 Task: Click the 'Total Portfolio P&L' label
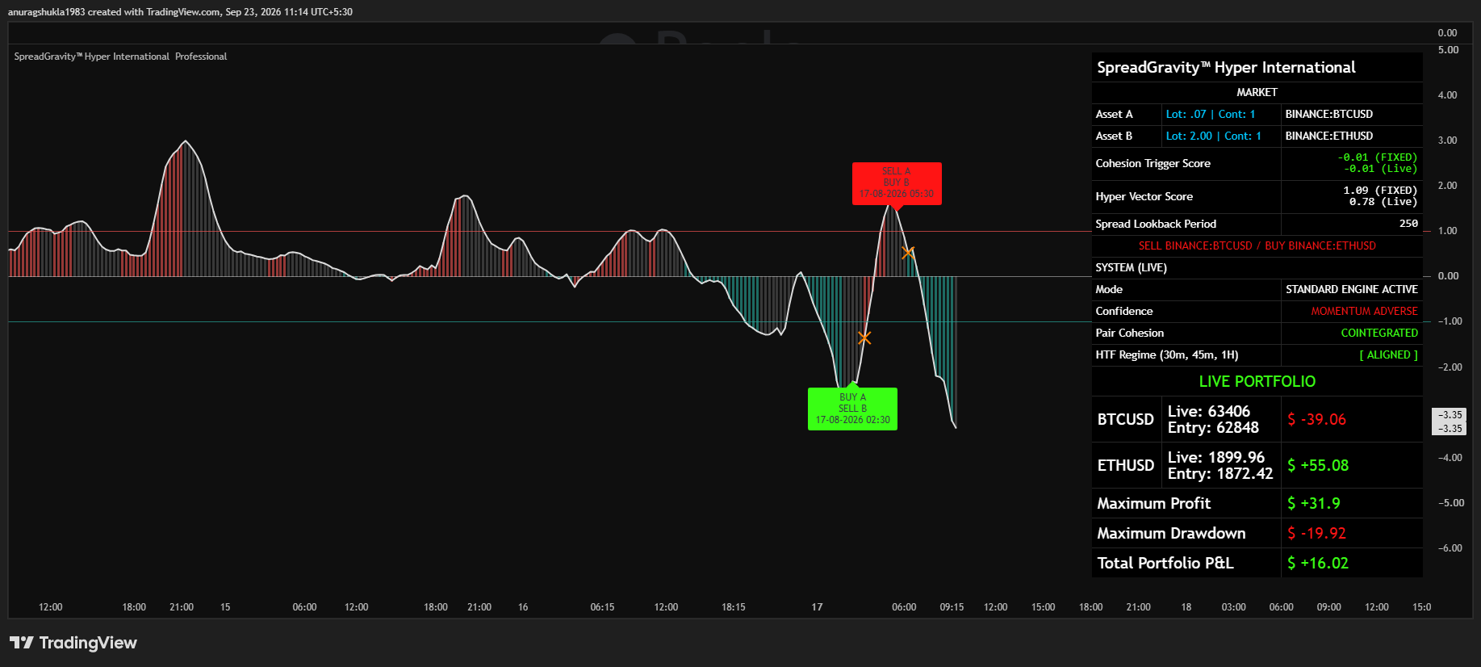pos(1165,564)
